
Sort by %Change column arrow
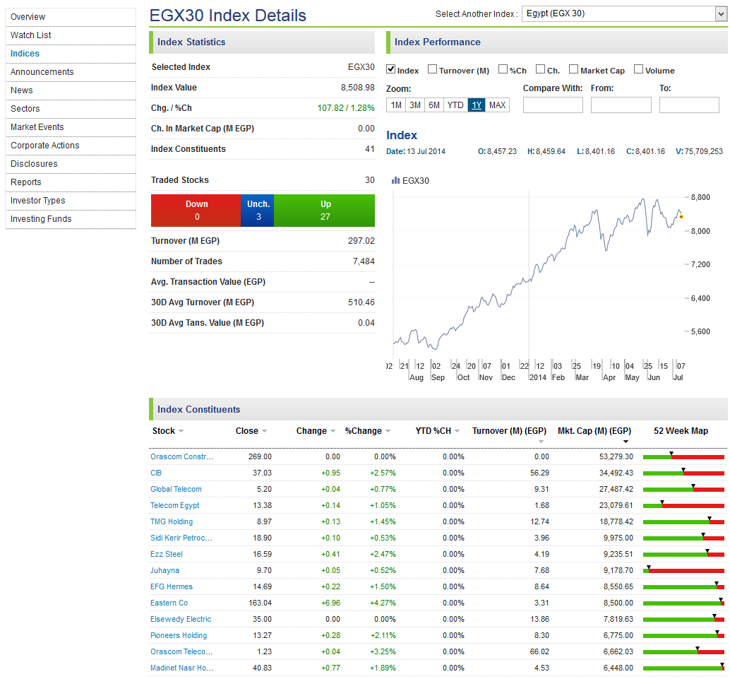[x=388, y=431]
